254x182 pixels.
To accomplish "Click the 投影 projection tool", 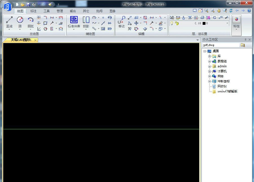I will (86, 22).
